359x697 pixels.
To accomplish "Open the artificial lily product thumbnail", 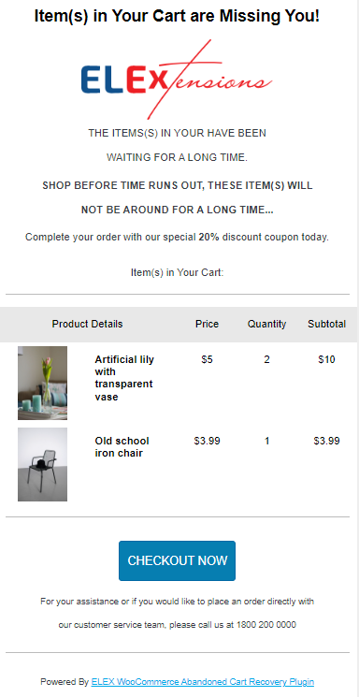I will [43, 384].
